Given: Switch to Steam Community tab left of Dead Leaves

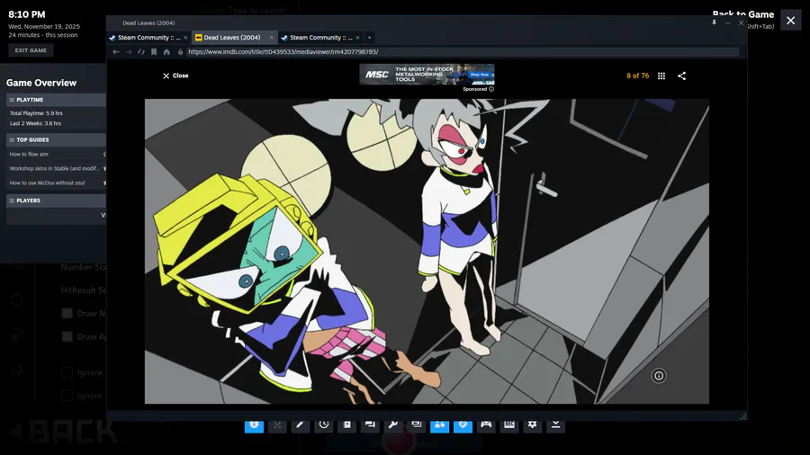Looking at the screenshot, I should [x=148, y=38].
